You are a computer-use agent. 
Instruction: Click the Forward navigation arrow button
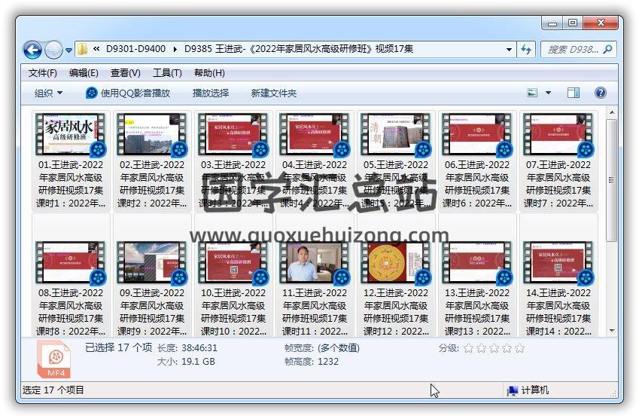click(x=53, y=50)
